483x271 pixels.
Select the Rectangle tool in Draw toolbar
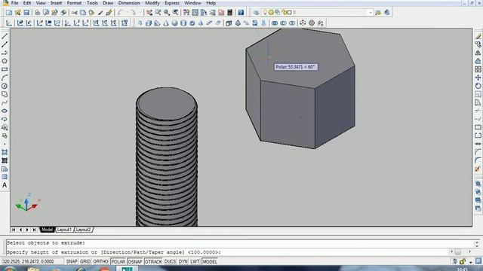pos(5,69)
